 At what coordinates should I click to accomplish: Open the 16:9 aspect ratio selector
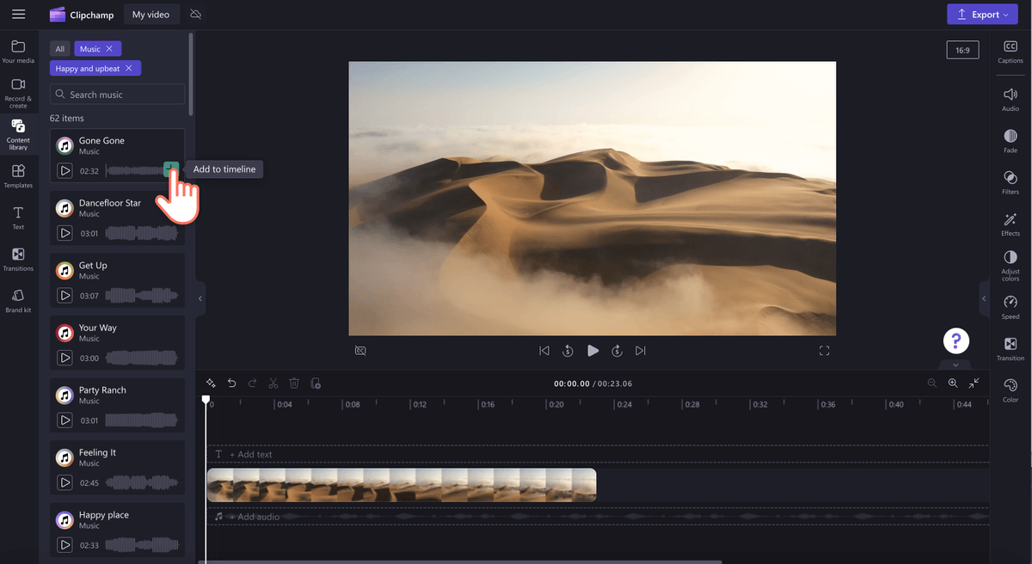962,49
